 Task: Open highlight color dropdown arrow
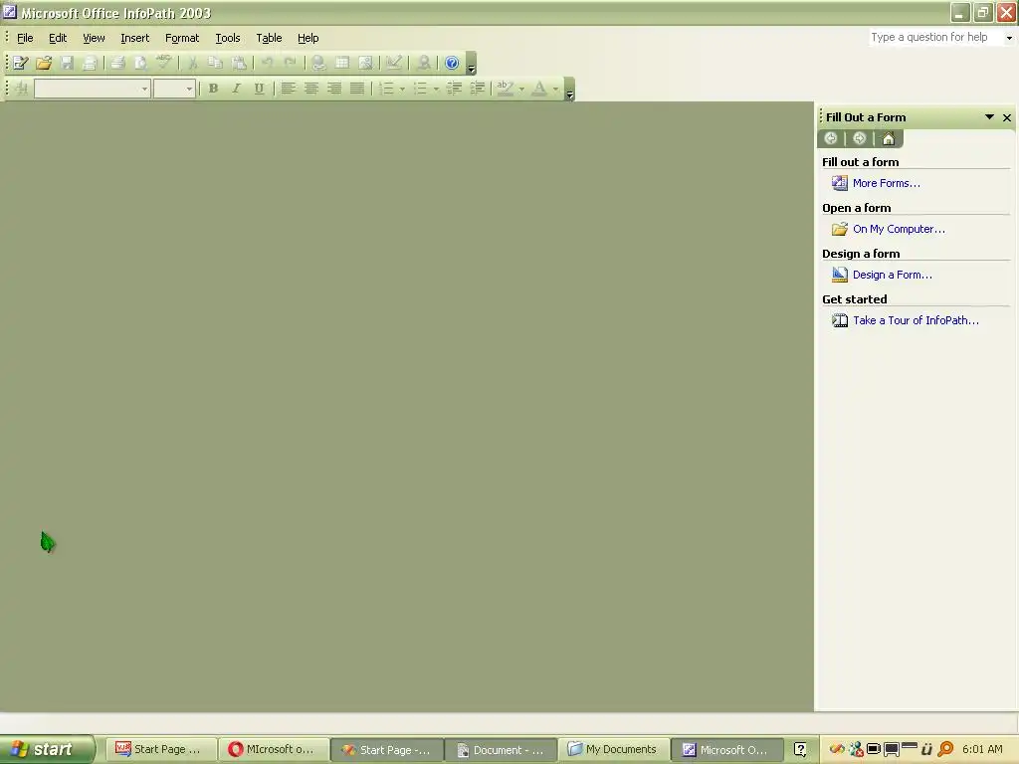pos(521,89)
